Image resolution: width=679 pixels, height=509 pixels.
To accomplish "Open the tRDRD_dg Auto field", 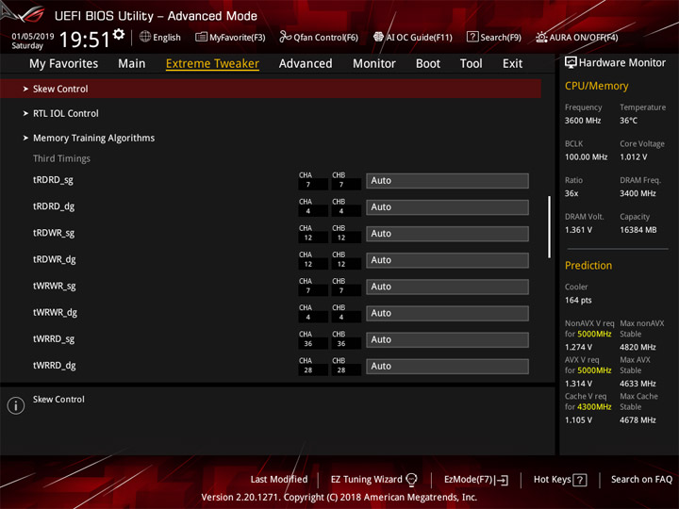I will coord(447,206).
